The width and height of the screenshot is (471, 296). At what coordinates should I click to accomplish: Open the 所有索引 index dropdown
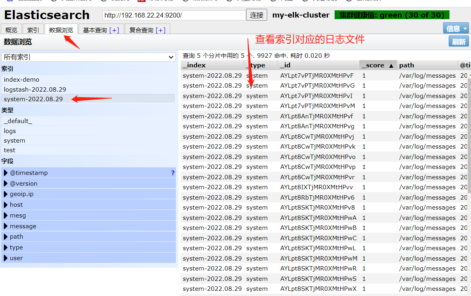(89, 57)
